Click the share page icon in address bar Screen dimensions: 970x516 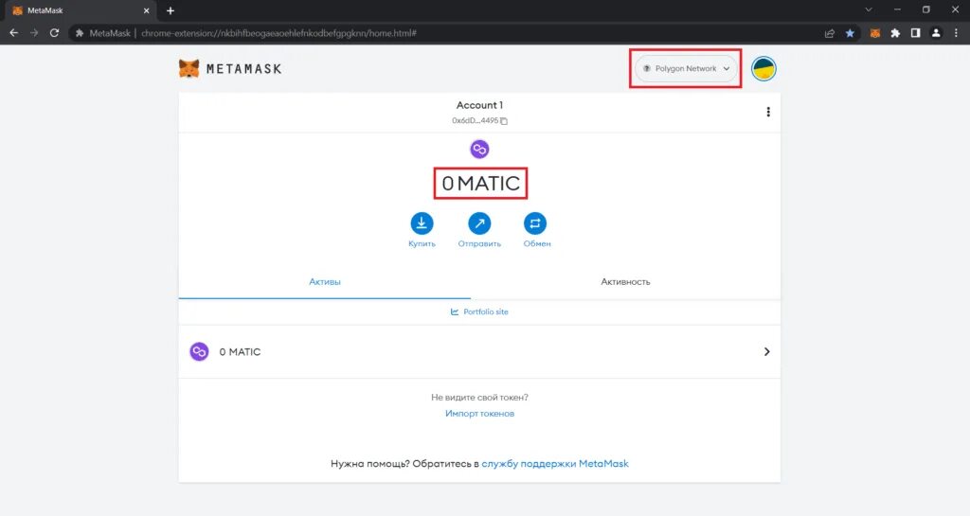tap(830, 33)
